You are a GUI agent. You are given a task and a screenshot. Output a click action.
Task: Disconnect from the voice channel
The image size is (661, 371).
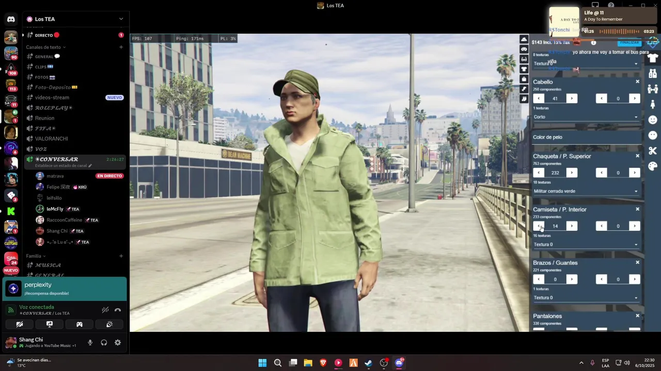[x=118, y=310]
